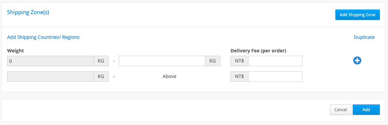Click the KG unit label beside the 0 field

click(x=101, y=61)
